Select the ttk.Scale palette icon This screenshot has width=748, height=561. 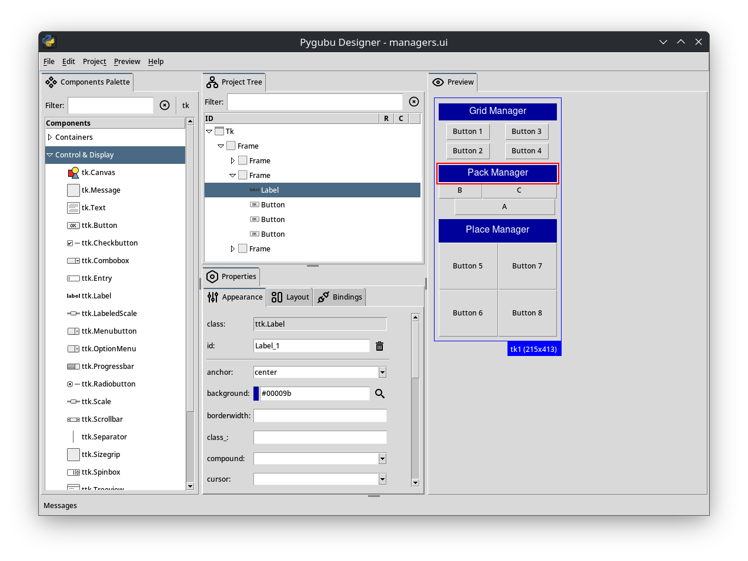(x=74, y=402)
